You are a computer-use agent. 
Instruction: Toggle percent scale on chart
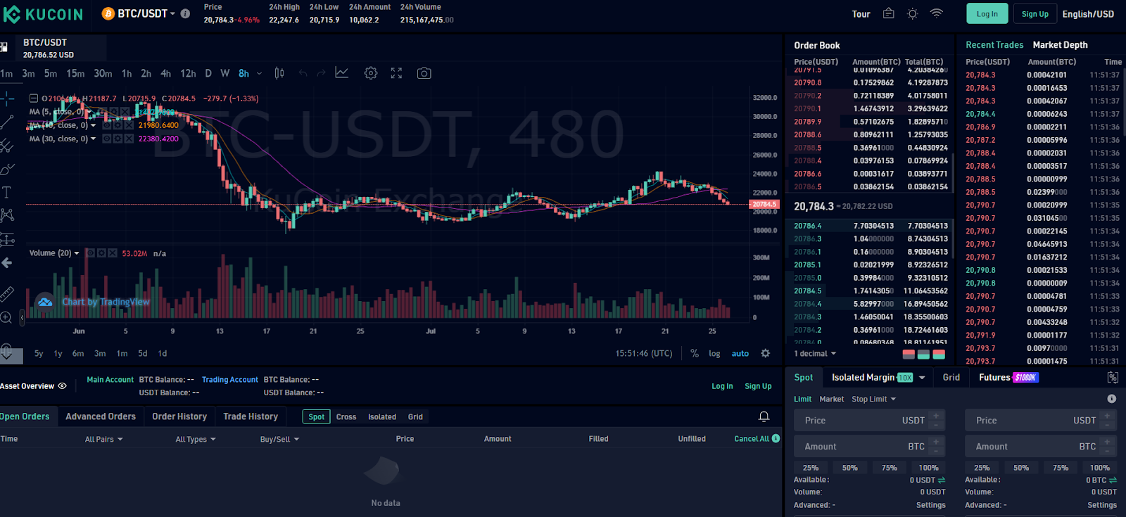pyautogui.click(x=695, y=353)
